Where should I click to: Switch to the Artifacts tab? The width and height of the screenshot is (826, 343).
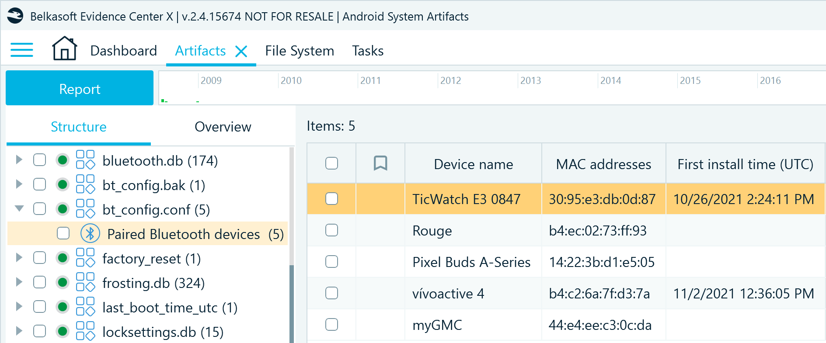coord(200,51)
